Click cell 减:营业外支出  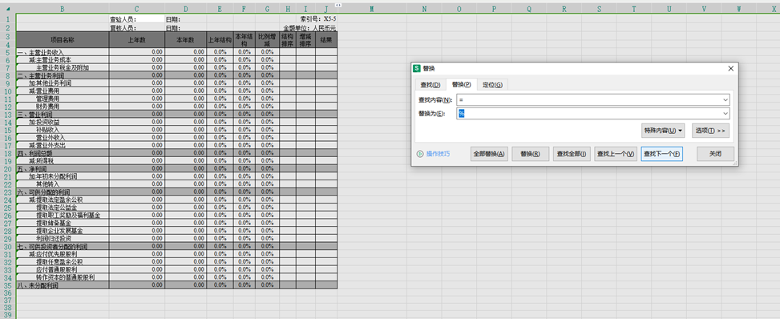[63, 145]
